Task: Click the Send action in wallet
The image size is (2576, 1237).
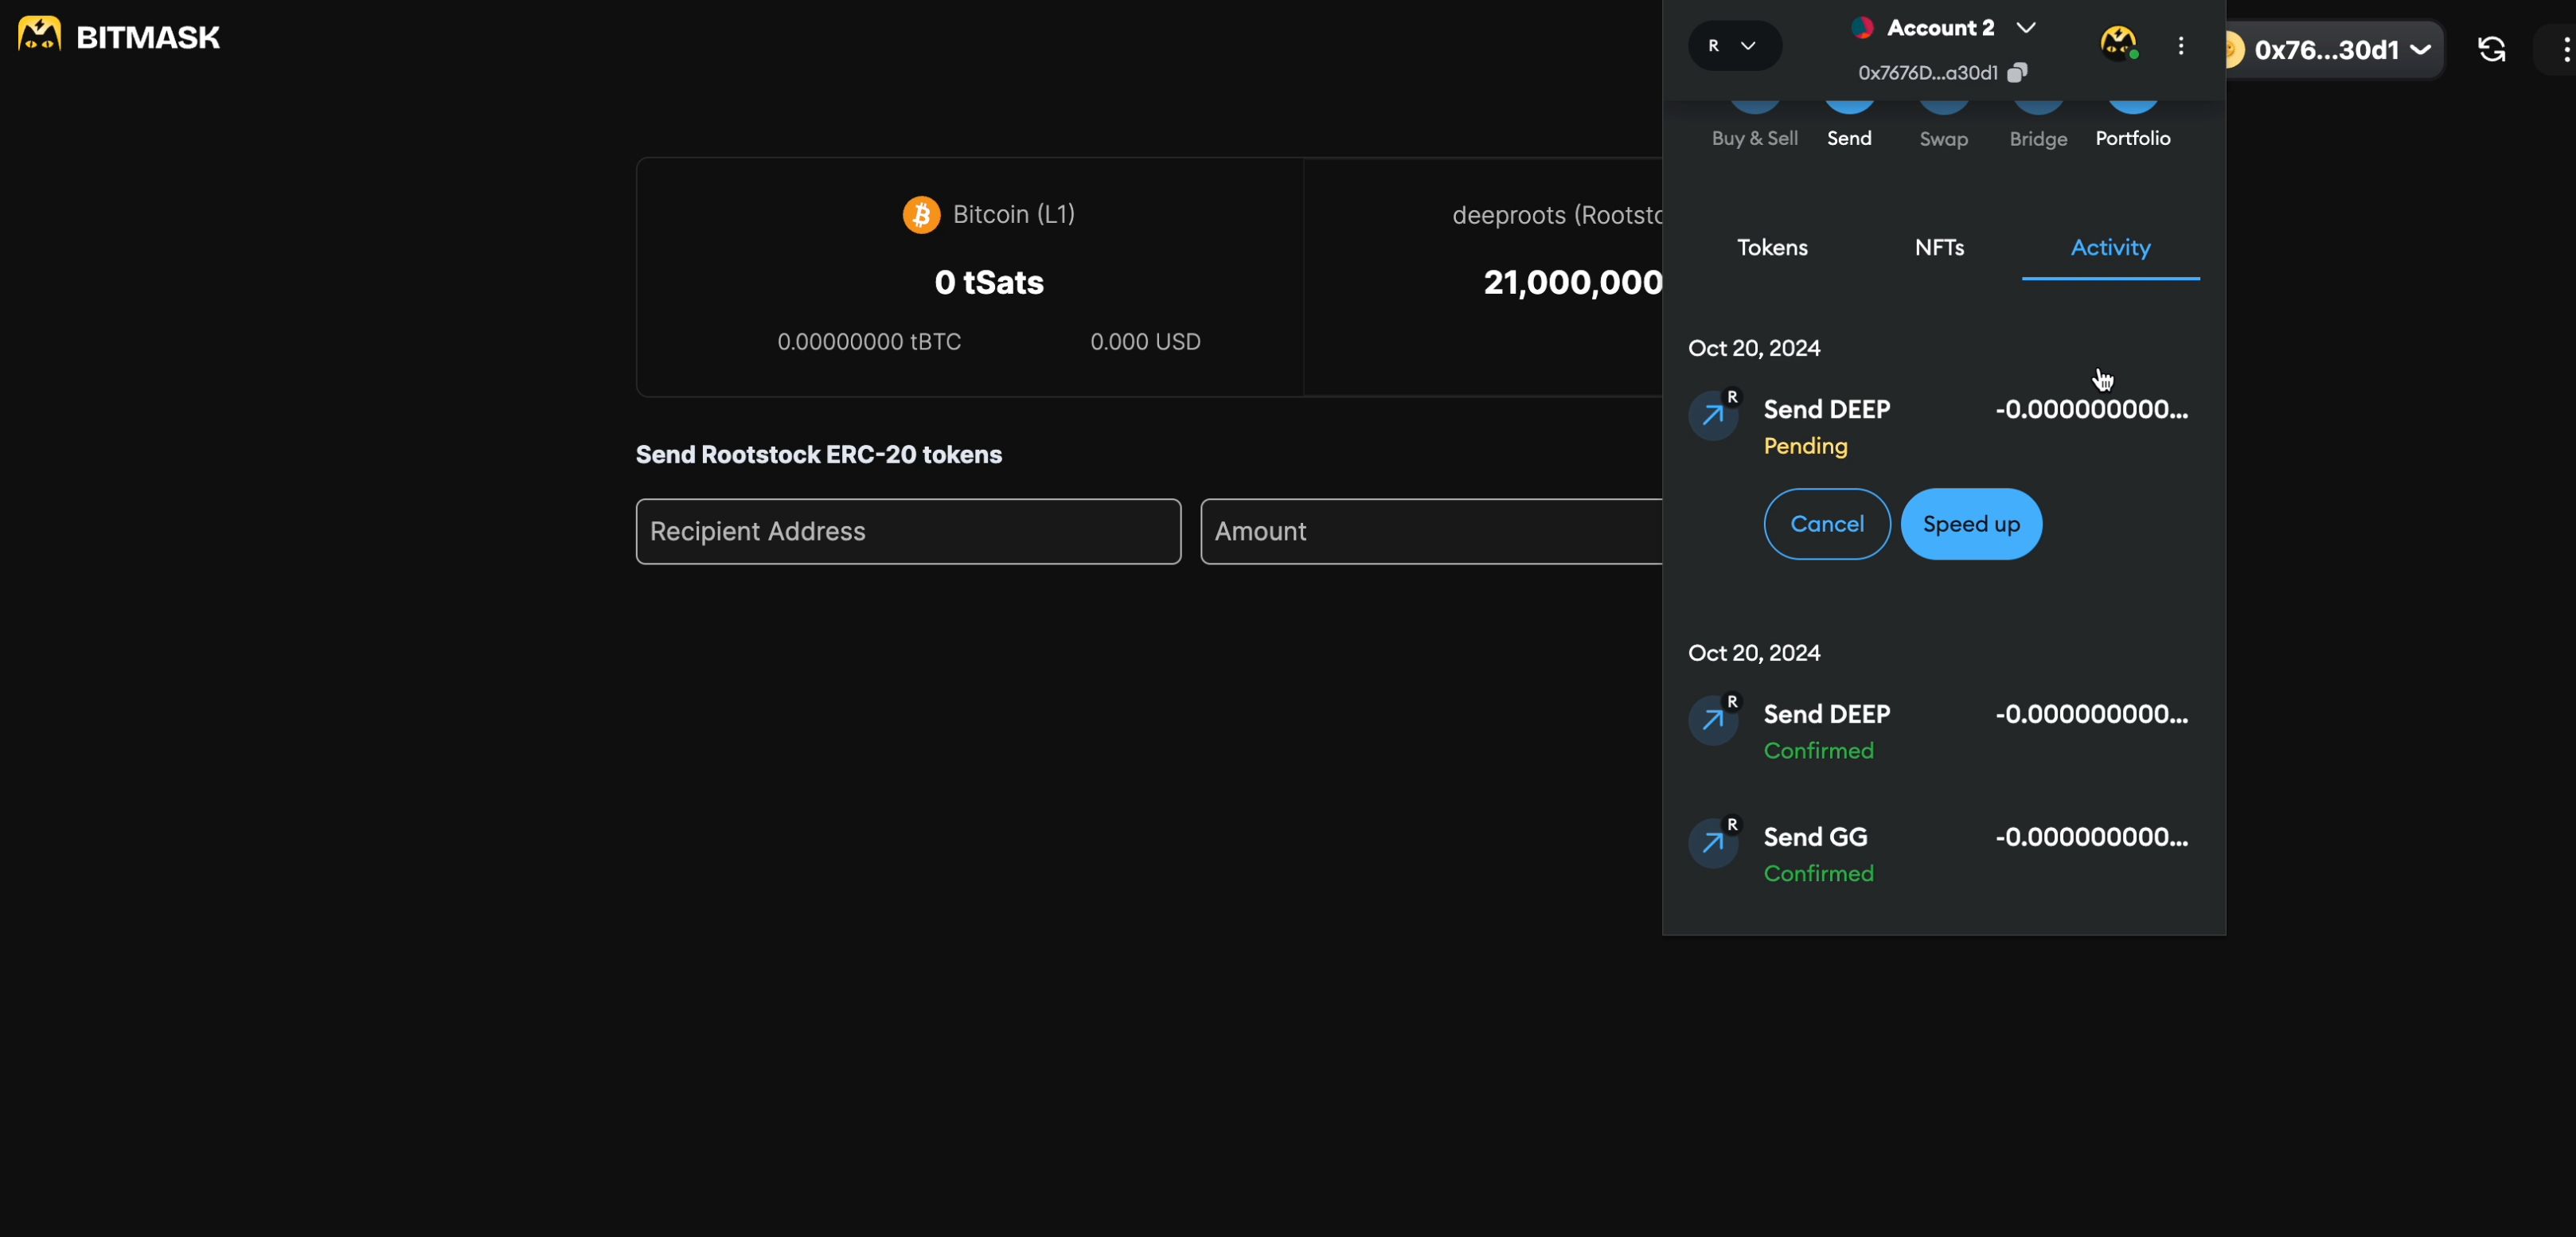Action: (1849, 127)
